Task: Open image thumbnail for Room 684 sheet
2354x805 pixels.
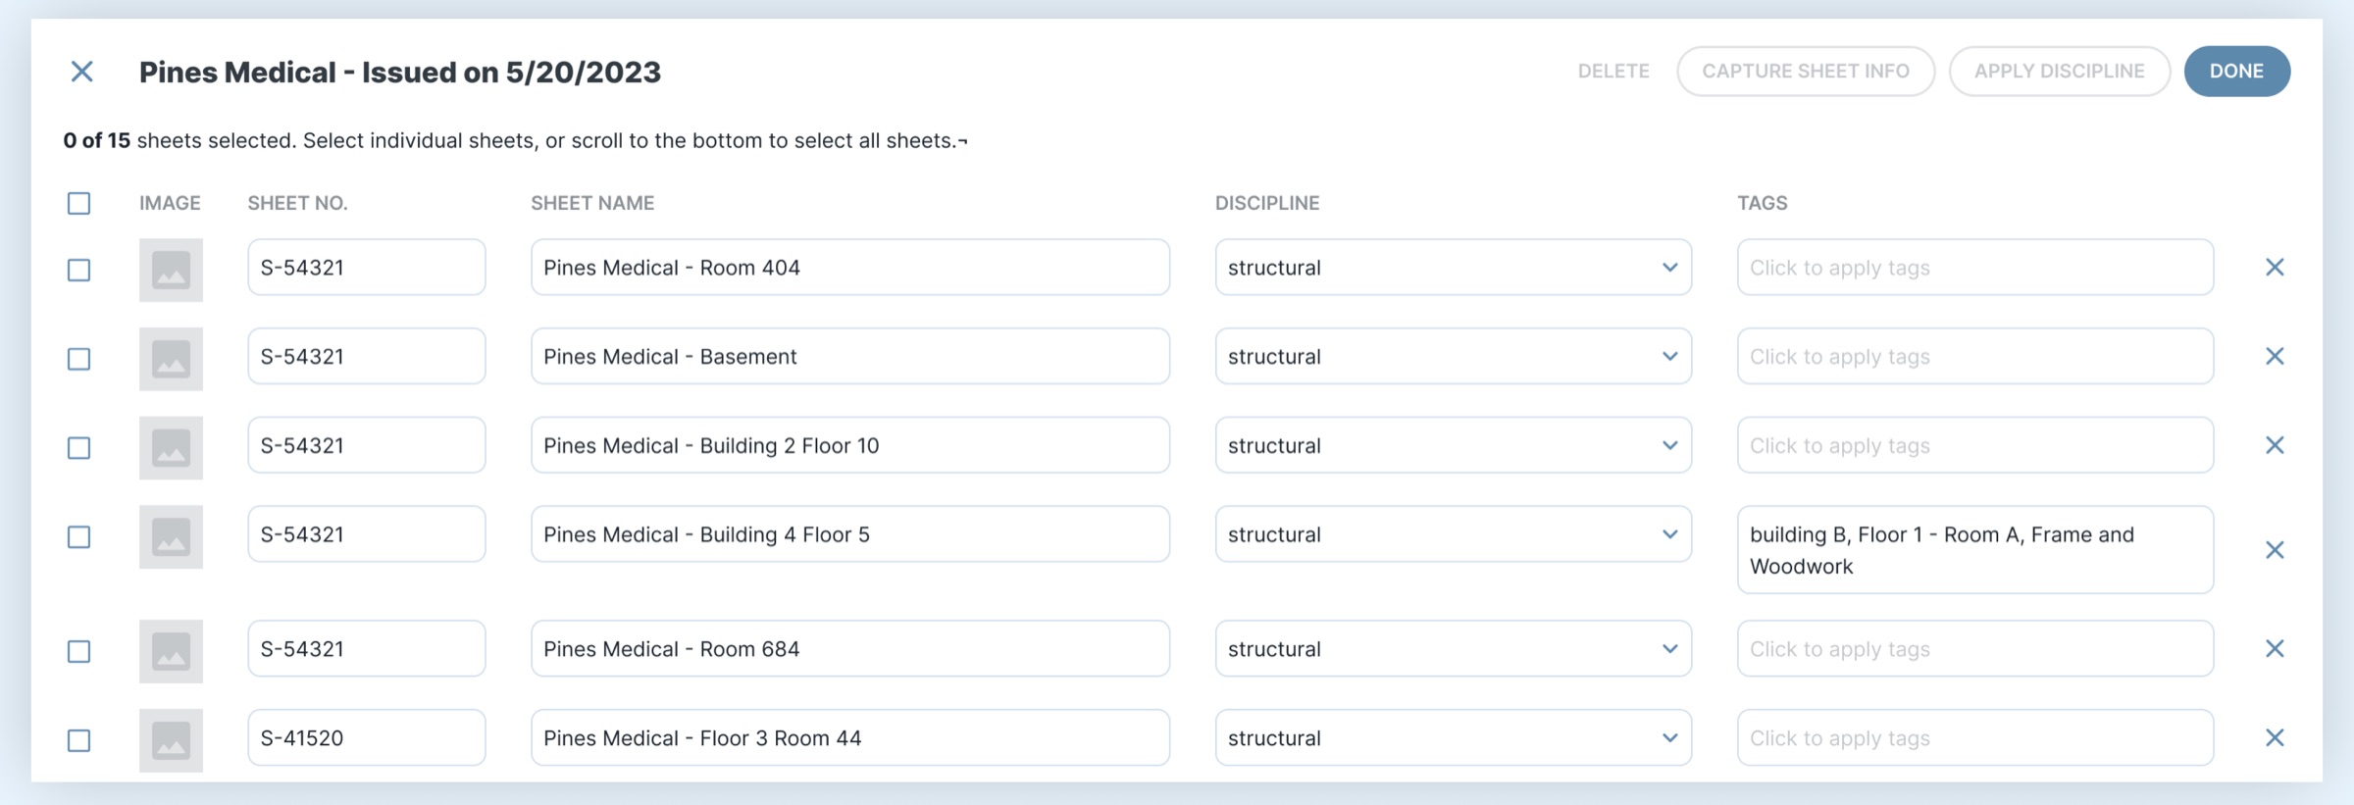Action: click(171, 651)
